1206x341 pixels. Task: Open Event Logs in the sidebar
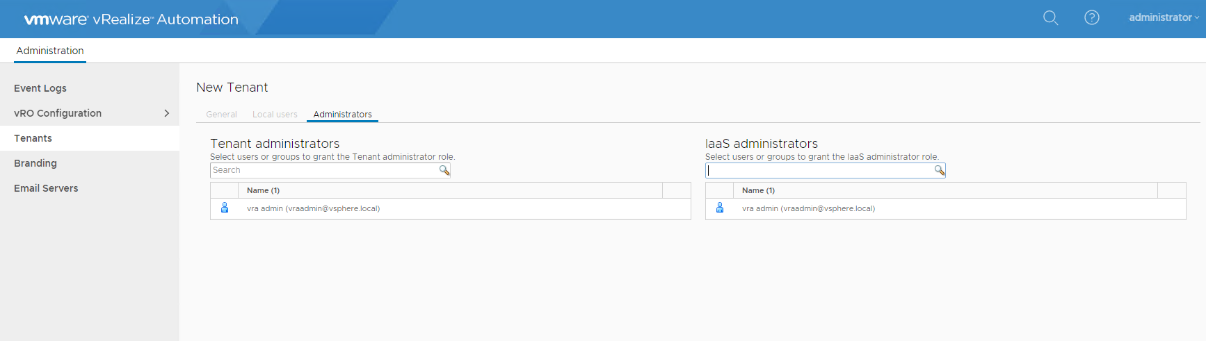pos(40,88)
